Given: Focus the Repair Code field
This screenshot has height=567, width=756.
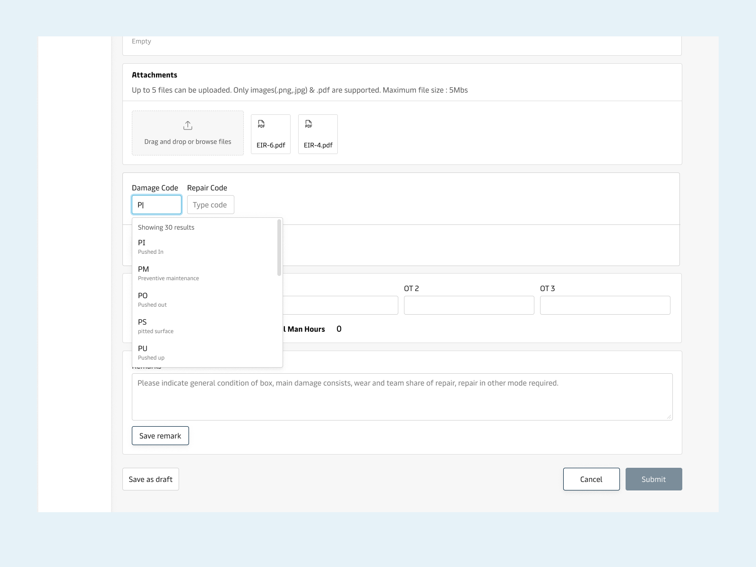Looking at the screenshot, I should (210, 205).
